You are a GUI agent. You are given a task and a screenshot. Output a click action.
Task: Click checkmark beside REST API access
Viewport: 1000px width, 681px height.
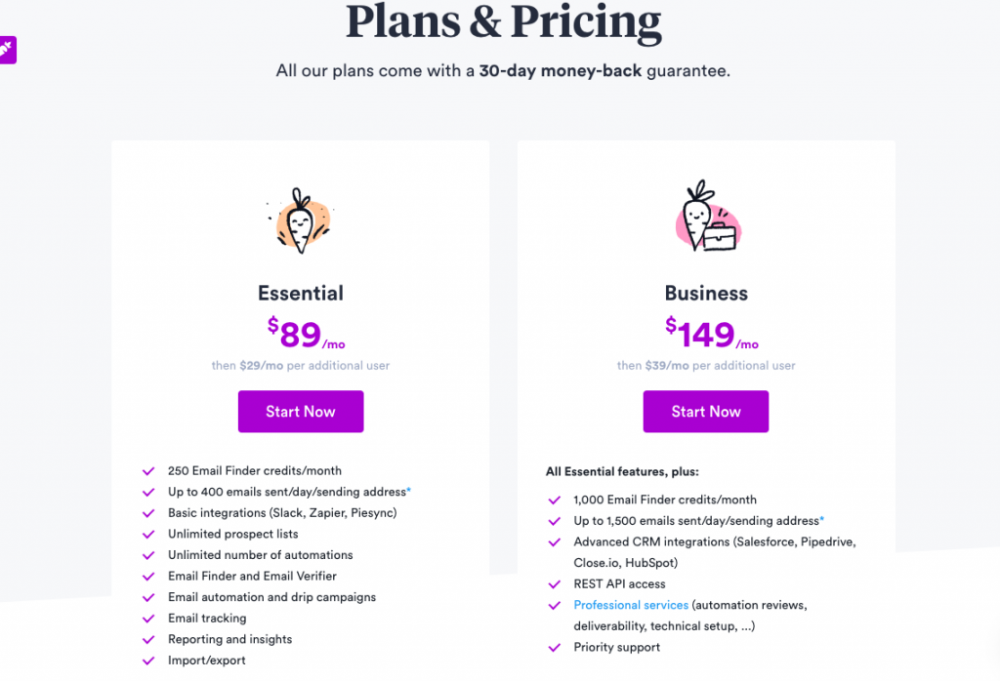point(555,584)
